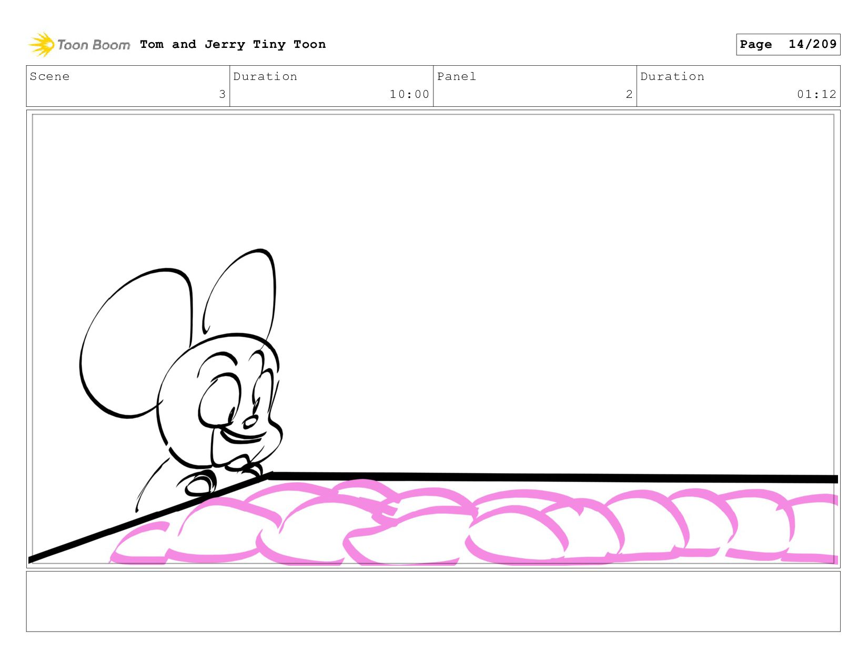The width and height of the screenshot is (868, 671).
Task: Click the Toon Boom logo
Action: pos(79,45)
